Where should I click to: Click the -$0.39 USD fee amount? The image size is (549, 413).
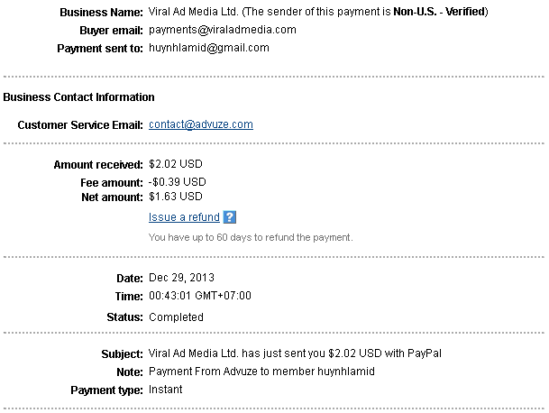(x=177, y=181)
